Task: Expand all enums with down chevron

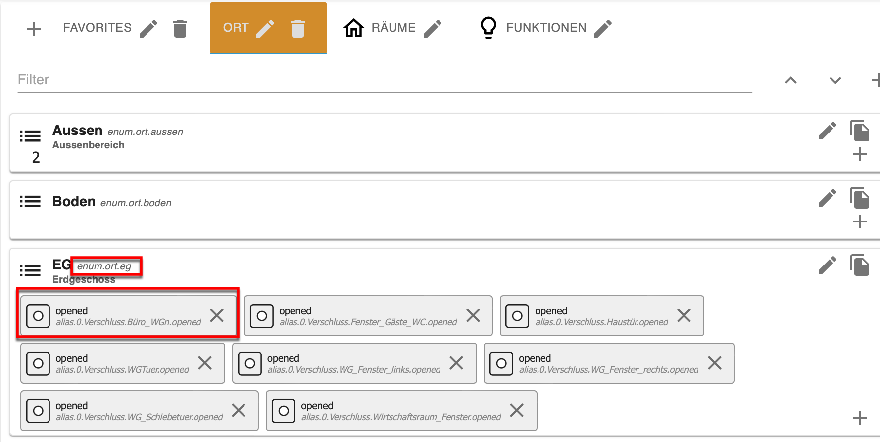Action: (835, 80)
